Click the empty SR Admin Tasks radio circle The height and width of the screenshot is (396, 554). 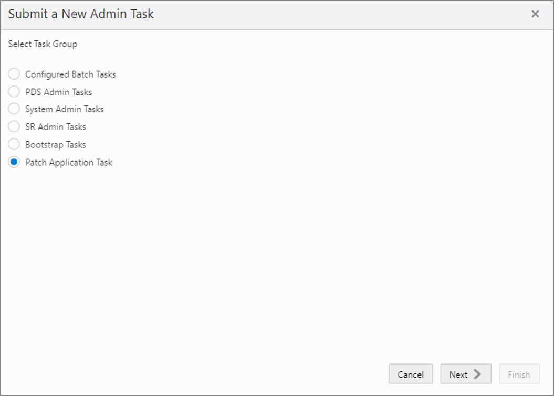click(x=14, y=126)
